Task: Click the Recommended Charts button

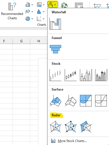Action: [x=12, y=11]
